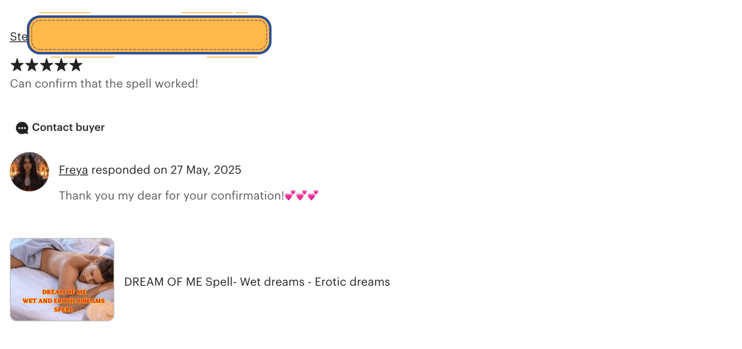
Task: Click the middle pink heart emoji
Action: point(301,195)
